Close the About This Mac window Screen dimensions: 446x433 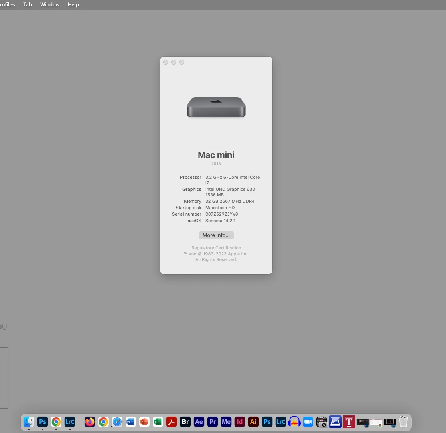click(x=166, y=62)
